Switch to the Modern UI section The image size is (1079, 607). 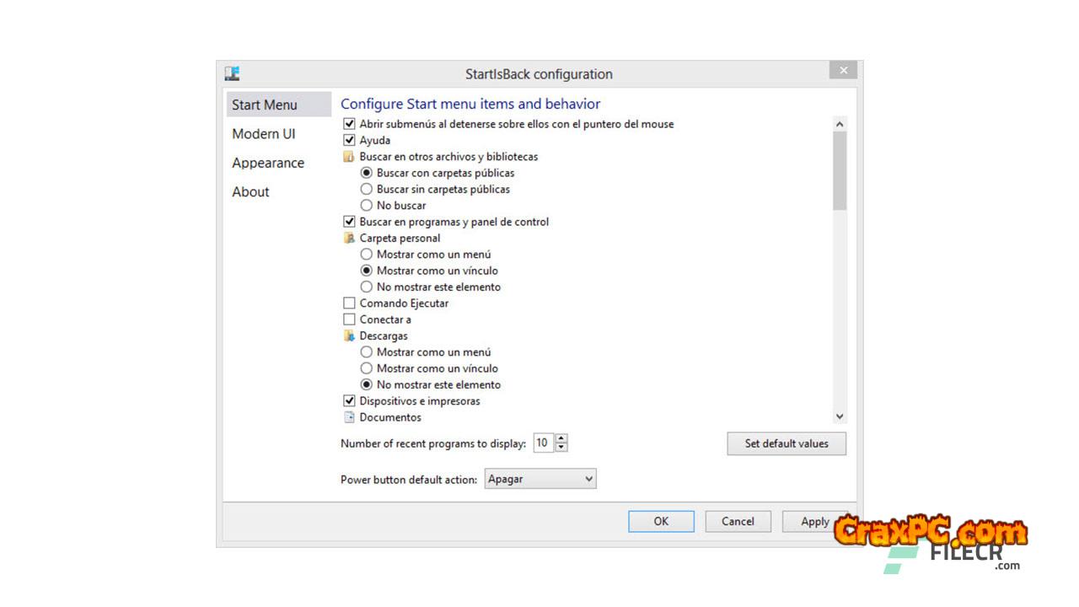point(264,134)
